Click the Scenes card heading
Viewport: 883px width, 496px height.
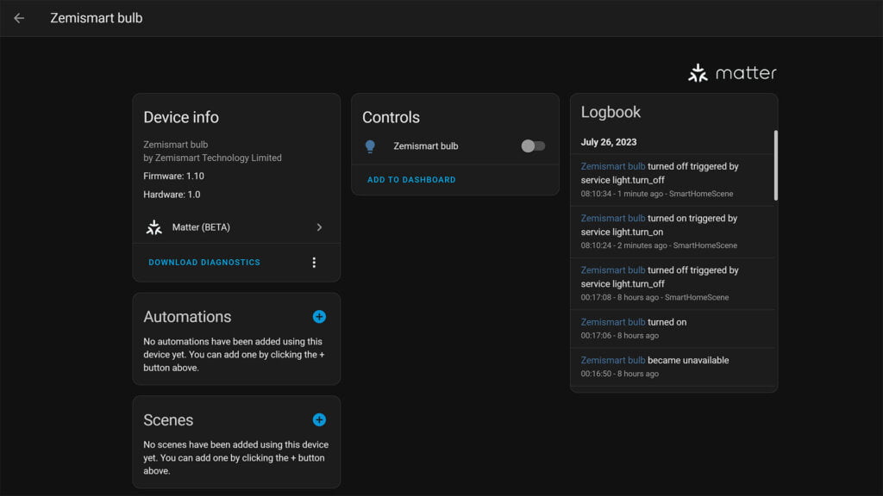[x=168, y=420]
